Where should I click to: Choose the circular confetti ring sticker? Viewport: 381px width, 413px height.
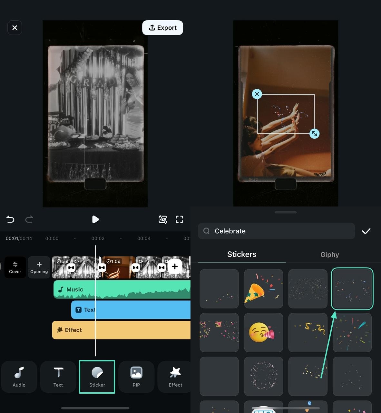click(x=263, y=376)
